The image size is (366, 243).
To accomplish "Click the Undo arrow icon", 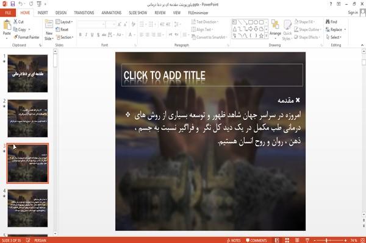I will (21, 4).
